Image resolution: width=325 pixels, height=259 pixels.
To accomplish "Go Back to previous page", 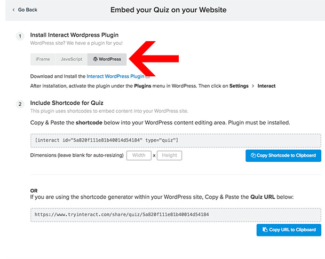I will tap(25, 10).
